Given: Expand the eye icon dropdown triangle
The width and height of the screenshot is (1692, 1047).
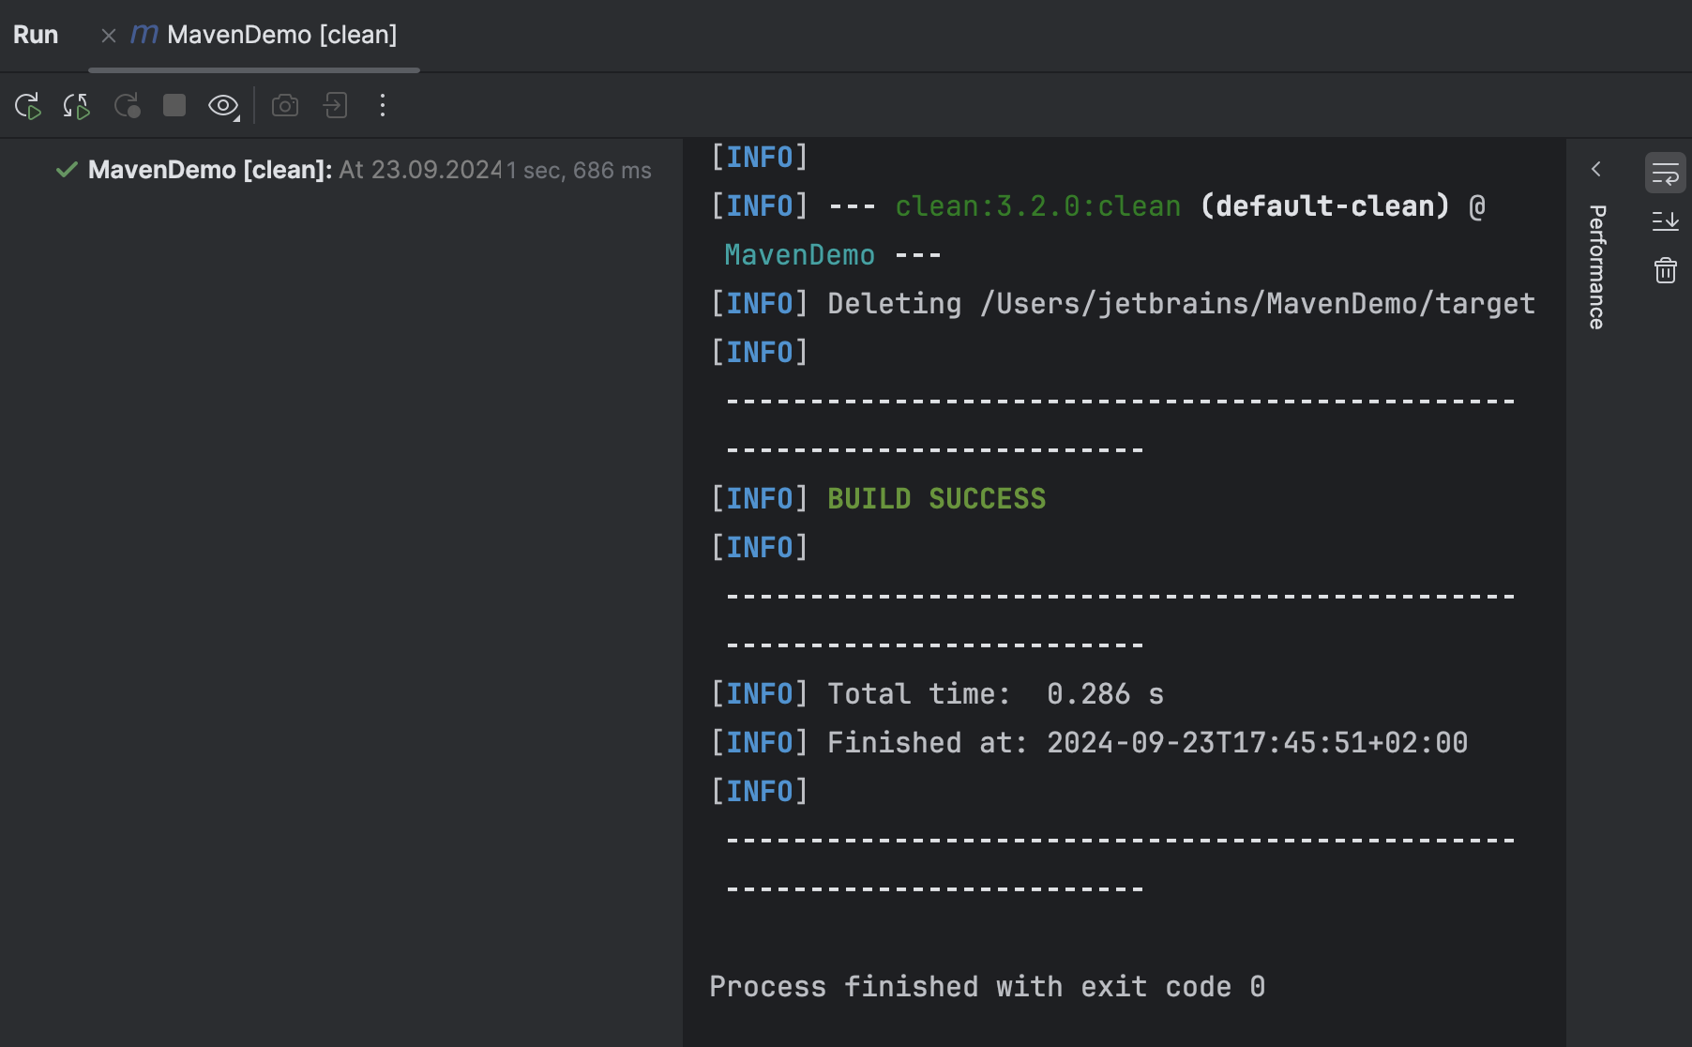Looking at the screenshot, I should tap(234, 116).
